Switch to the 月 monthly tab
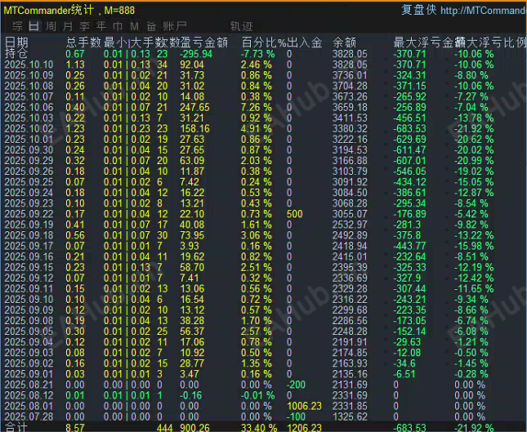 click(68, 26)
